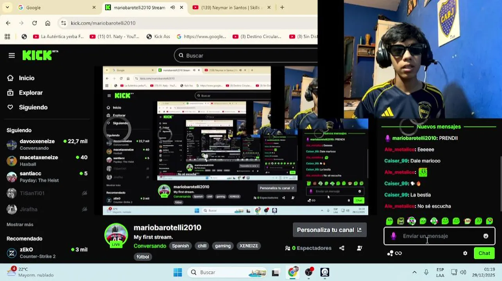The width and height of the screenshot is (502, 281).
Task: Open santiacc followed channel
Action: coord(47,176)
